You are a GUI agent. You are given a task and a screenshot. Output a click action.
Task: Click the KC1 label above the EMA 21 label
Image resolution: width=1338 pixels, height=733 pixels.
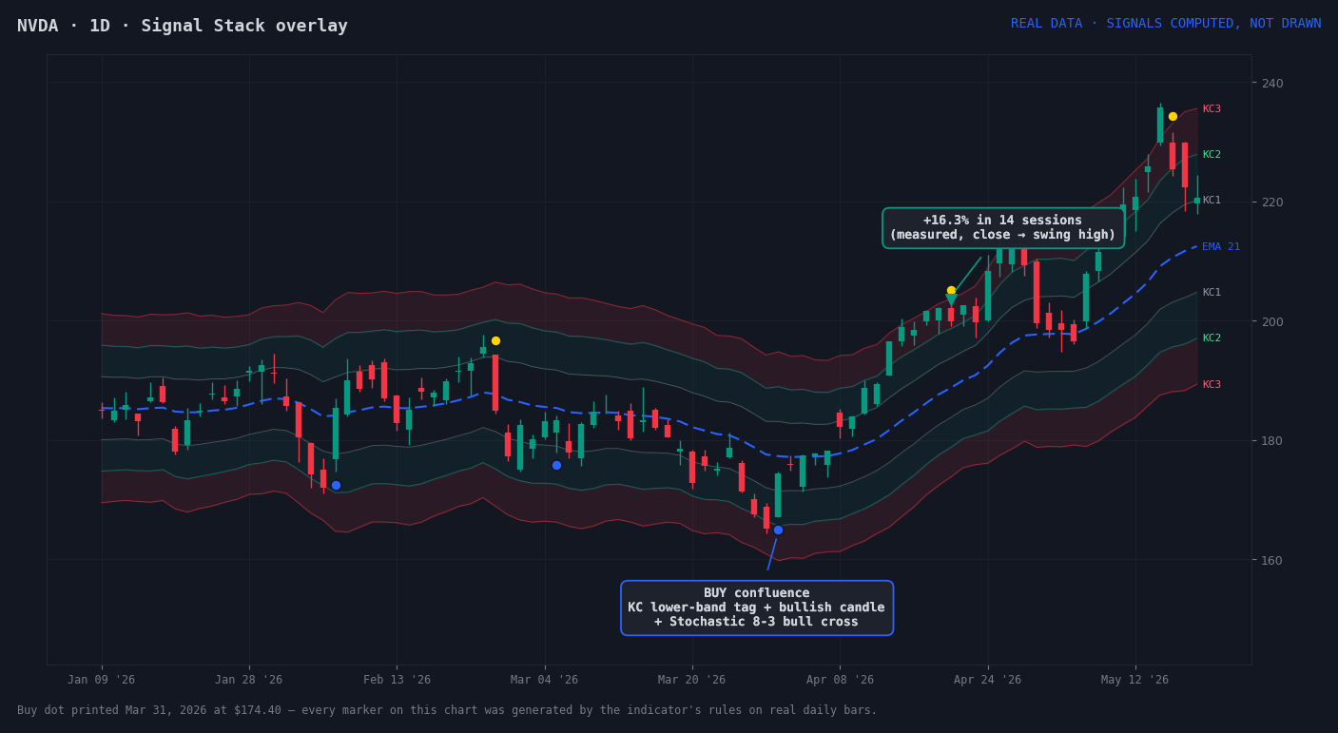tap(1212, 201)
